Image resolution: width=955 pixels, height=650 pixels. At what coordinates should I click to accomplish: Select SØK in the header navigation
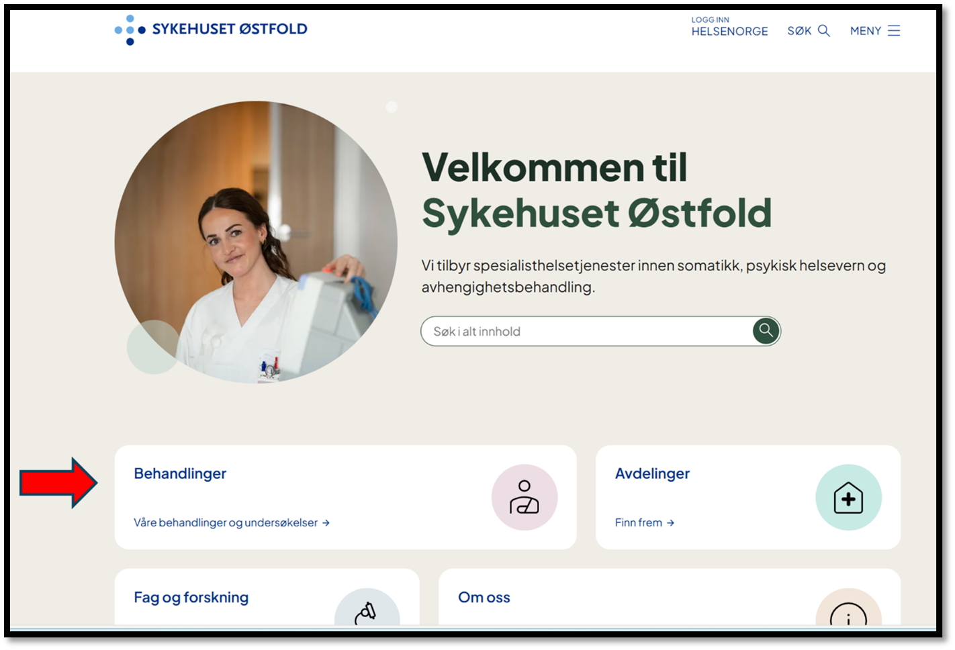tap(800, 30)
